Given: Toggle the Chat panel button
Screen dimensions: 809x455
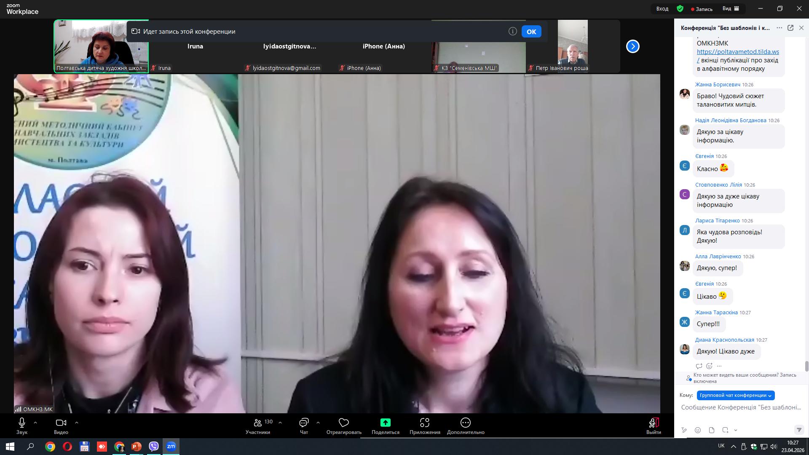Looking at the screenshot, I should click(x=304, y=423).
